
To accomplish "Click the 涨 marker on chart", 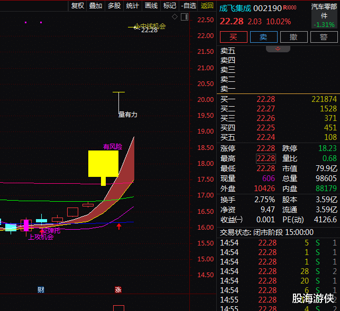I will pos(118,289).
